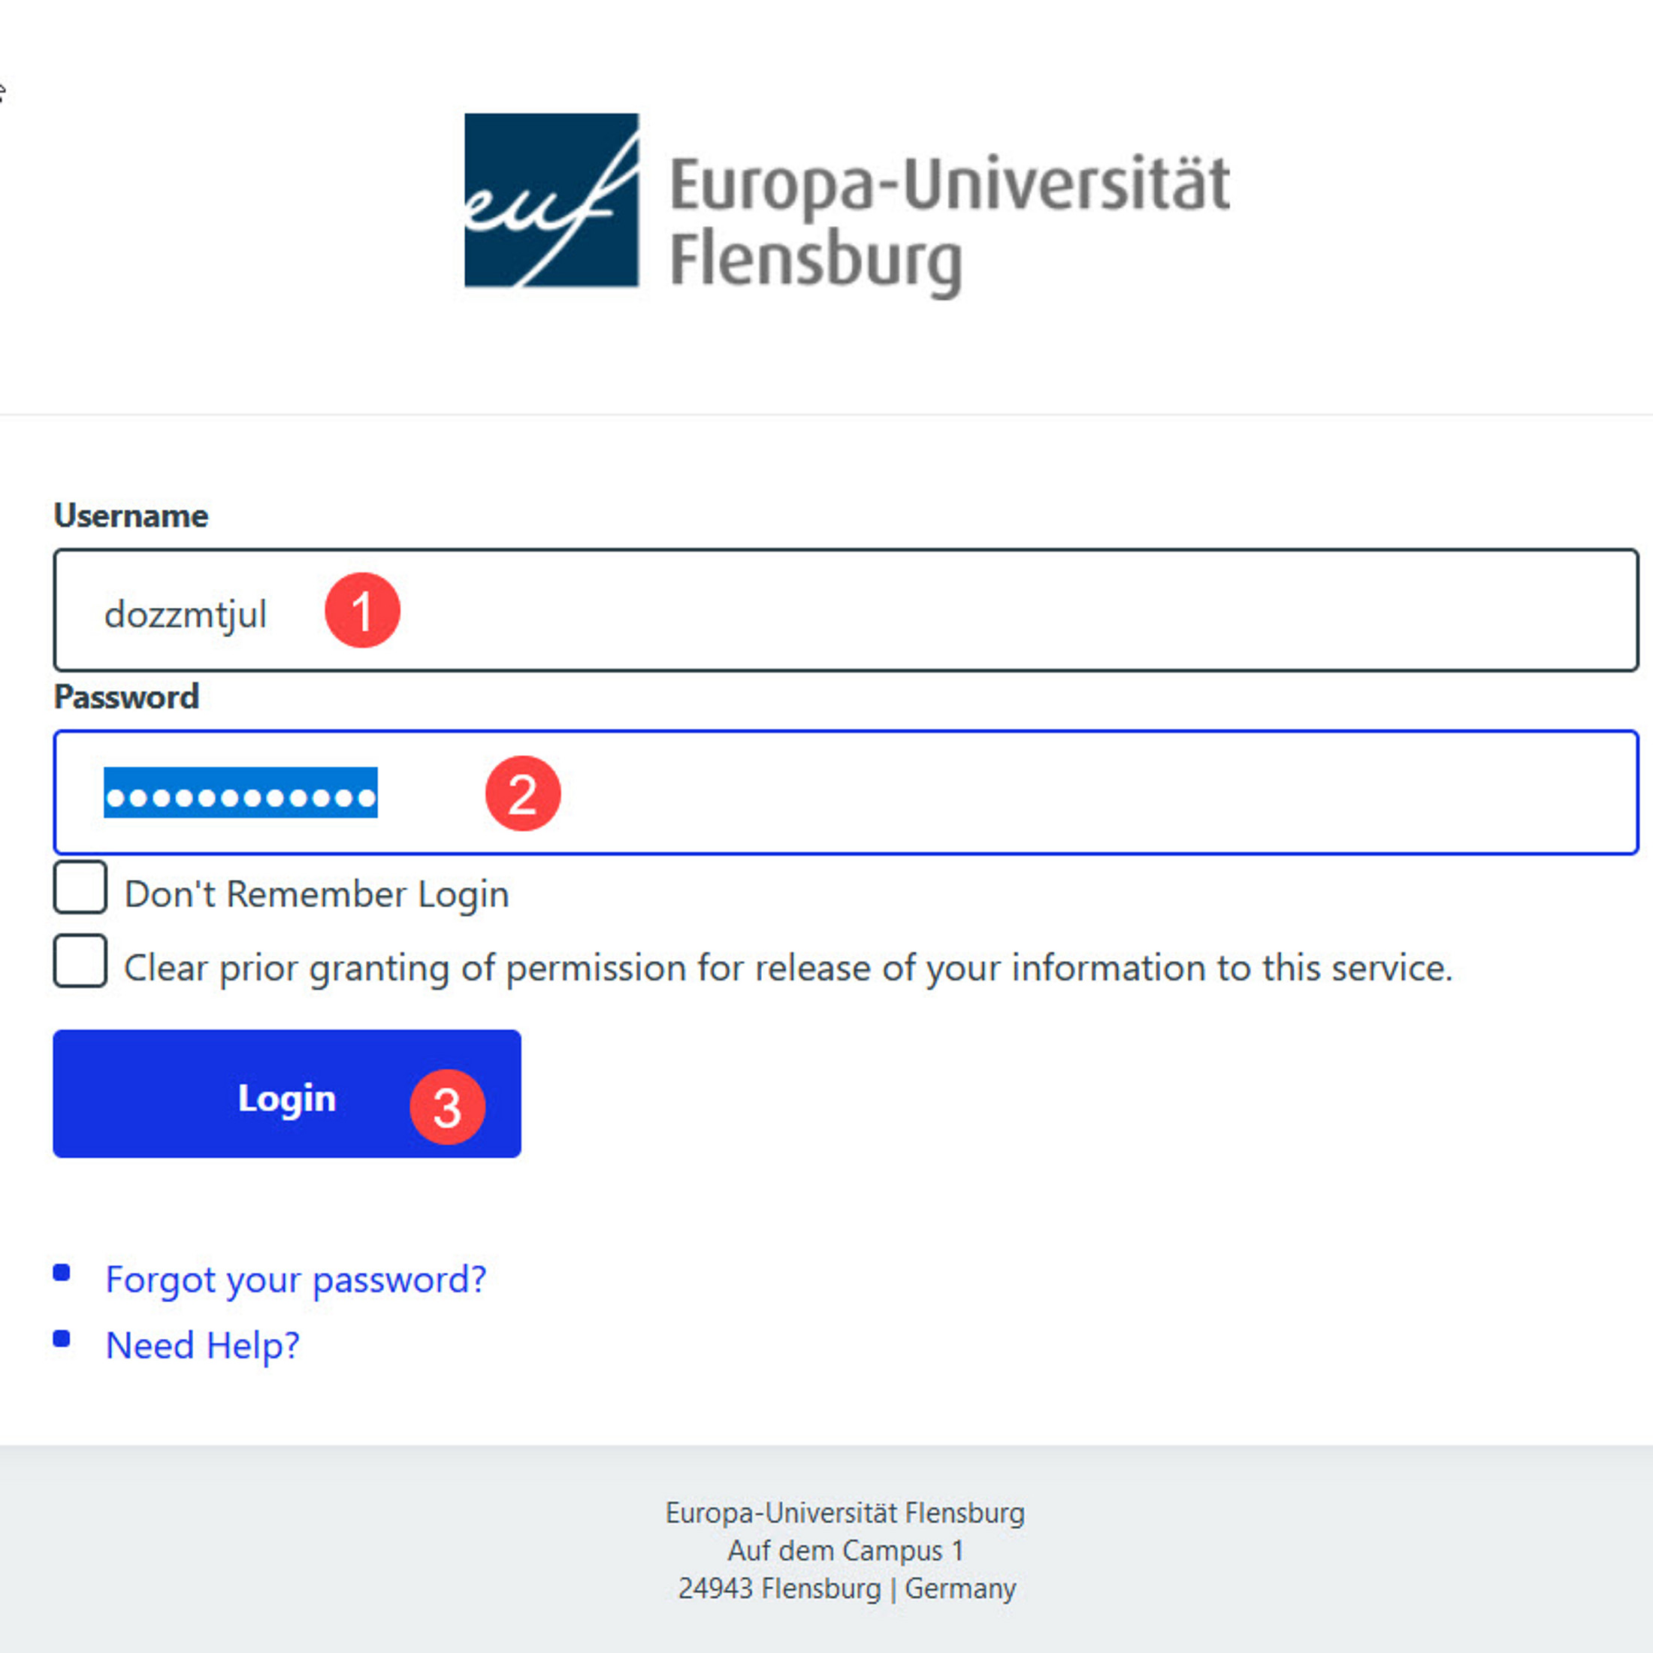Click the Username field label
Viewport: 1653px width, 1653px height.
tap(131, 516)
